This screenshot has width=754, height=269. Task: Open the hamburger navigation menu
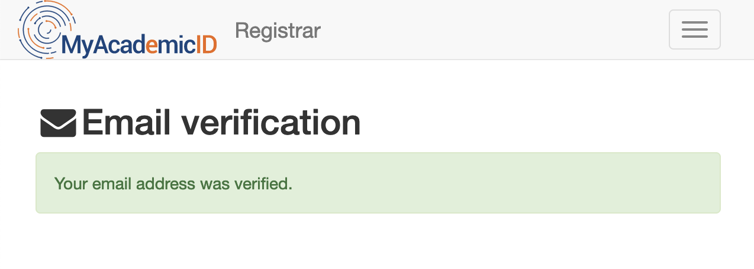tap(694, 29)
